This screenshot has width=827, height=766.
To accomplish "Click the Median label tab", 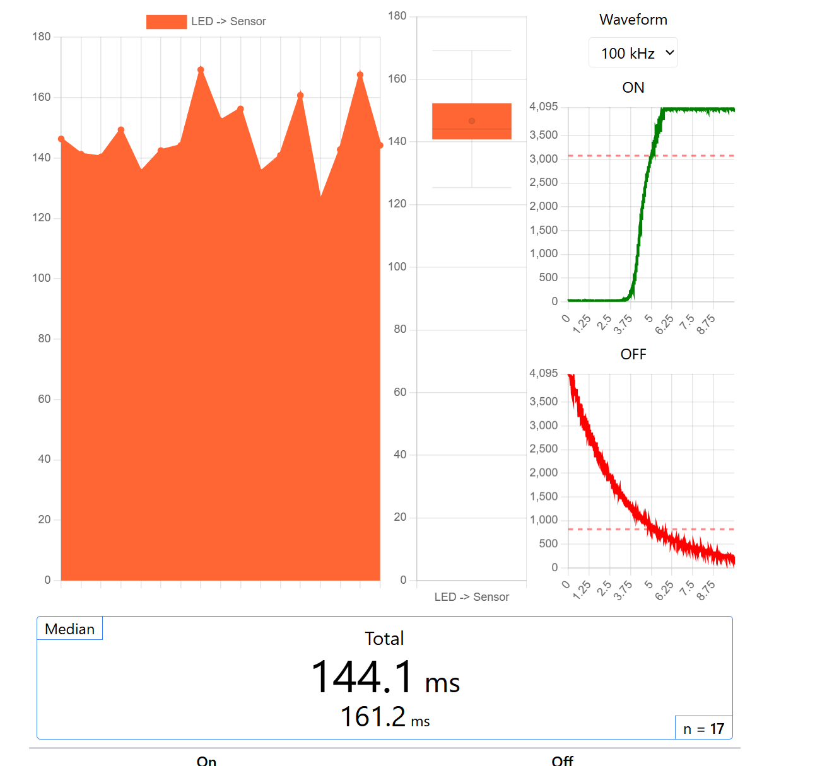I will pyautogui.click(x=69, y=629).
